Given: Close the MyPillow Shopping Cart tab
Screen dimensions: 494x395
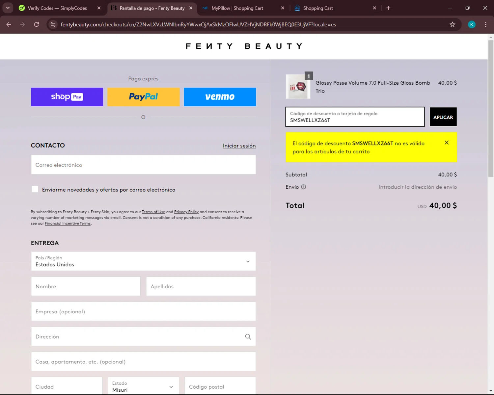Looking at the screenshot, I should click(x=283, y=8).
